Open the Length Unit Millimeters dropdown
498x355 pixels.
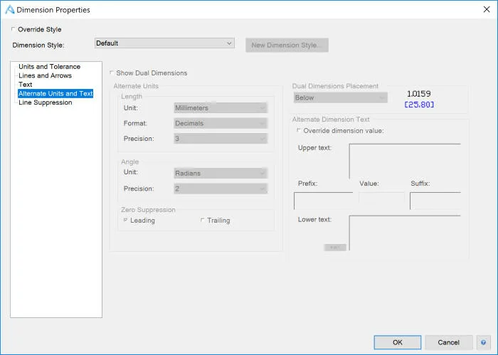click(x=221, y=108)
